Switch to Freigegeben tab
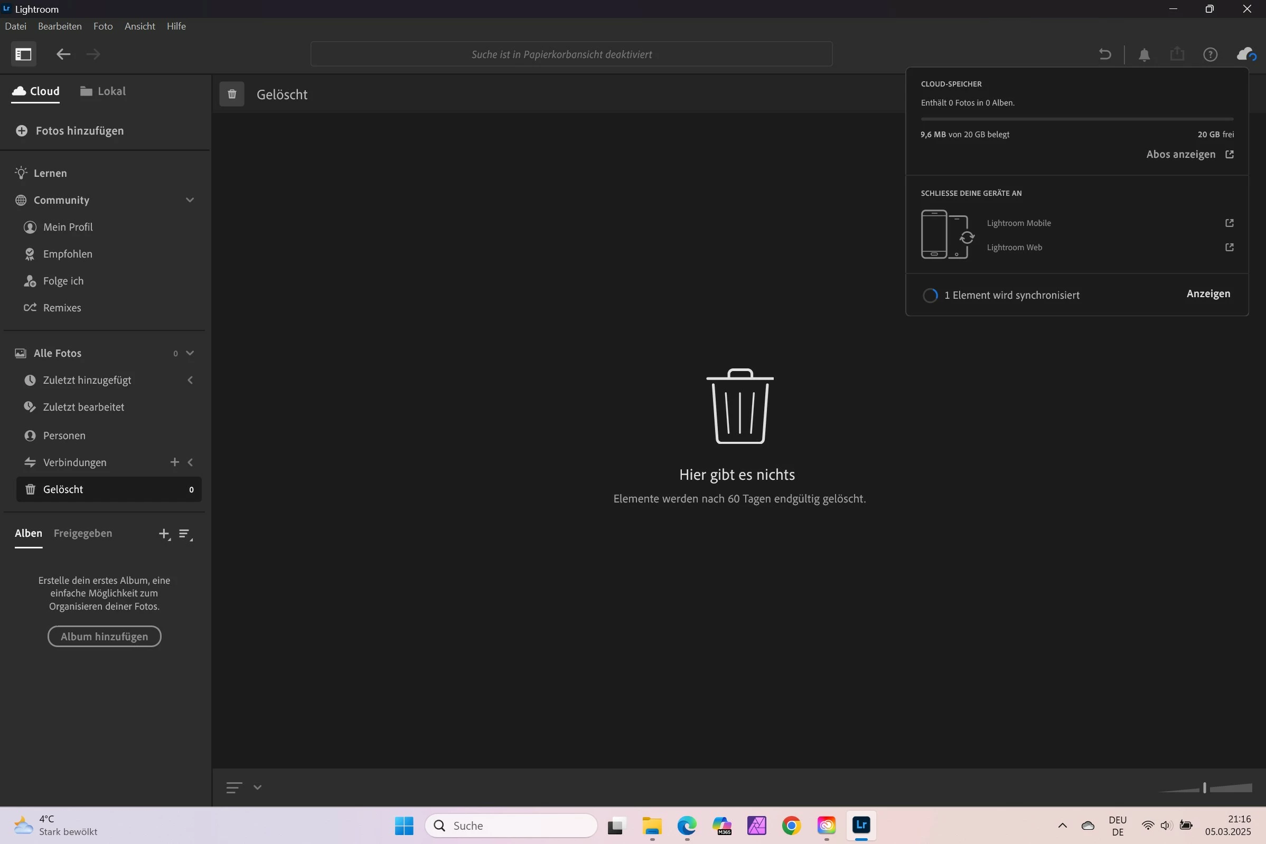 83,533
